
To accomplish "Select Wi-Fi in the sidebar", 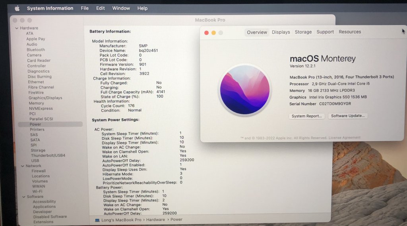I will (x=37, y=192).
